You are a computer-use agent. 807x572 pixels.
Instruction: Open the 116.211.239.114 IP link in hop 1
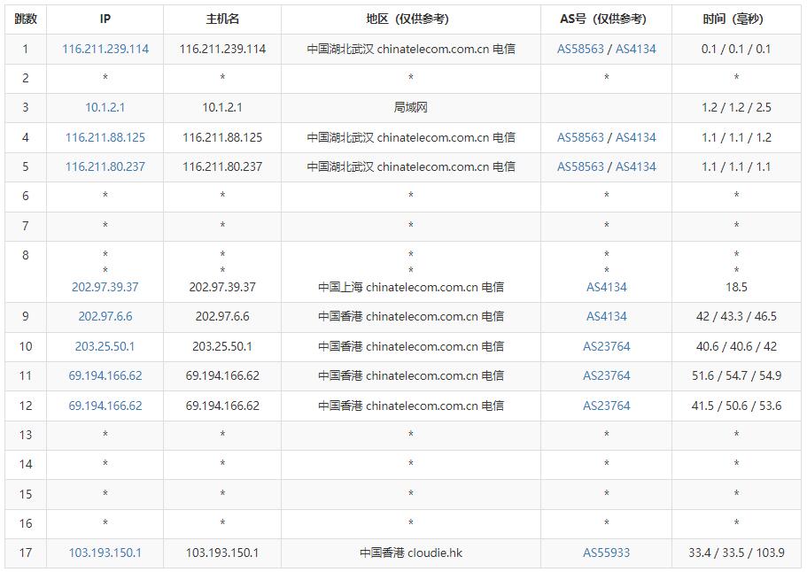(x=105, y=49)
